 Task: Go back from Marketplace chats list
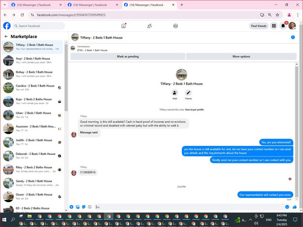tap(6, 36)
